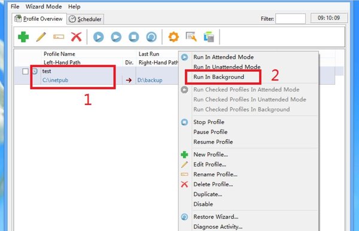Screen dimensions: 359x231
Task: Open the File menu
Action: point(15,7)
